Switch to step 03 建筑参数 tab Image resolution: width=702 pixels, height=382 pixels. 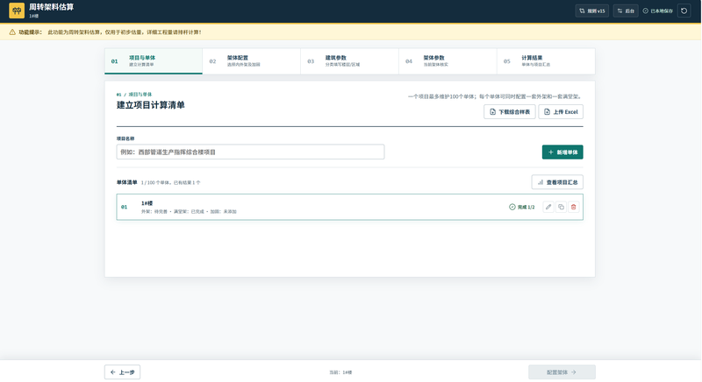(349, 61)
